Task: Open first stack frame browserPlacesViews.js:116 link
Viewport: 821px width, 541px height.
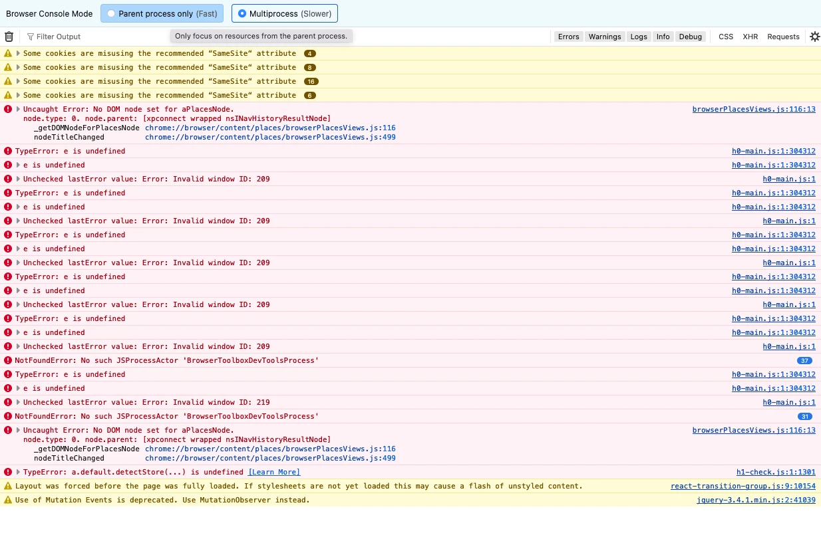Action: pos(270,128)
